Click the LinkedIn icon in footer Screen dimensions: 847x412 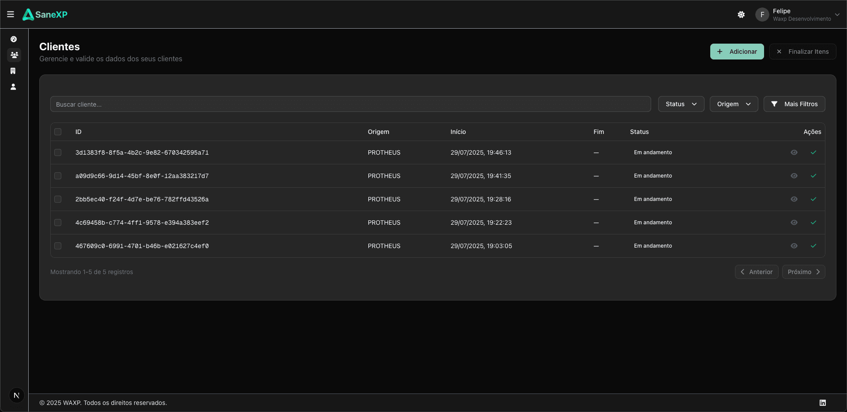823,403
